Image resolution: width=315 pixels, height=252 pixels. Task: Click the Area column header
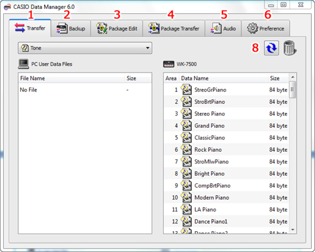171,78
